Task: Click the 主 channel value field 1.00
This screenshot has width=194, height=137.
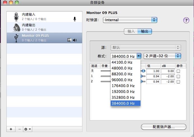Action: pos(153,71)
